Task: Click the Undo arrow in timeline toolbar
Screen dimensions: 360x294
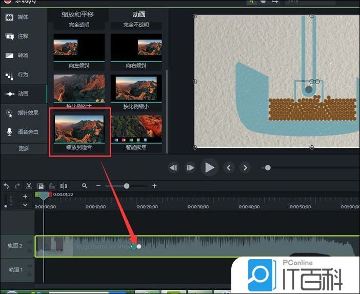Action: (x=7, y=186)
